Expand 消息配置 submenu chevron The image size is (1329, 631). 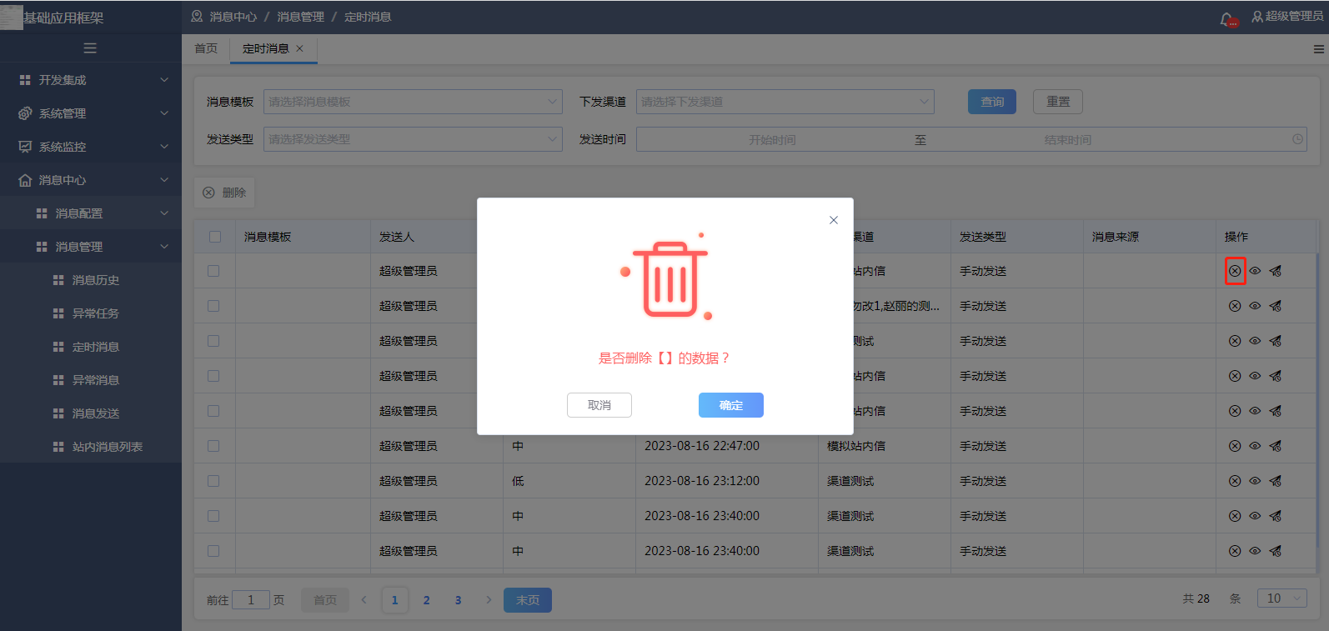click(x=164, y=213)
